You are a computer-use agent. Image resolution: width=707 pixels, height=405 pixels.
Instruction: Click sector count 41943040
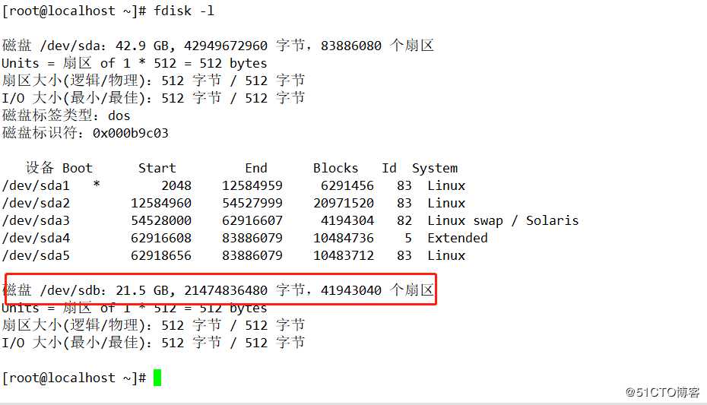pyautogui.click(x=350, y=290)
